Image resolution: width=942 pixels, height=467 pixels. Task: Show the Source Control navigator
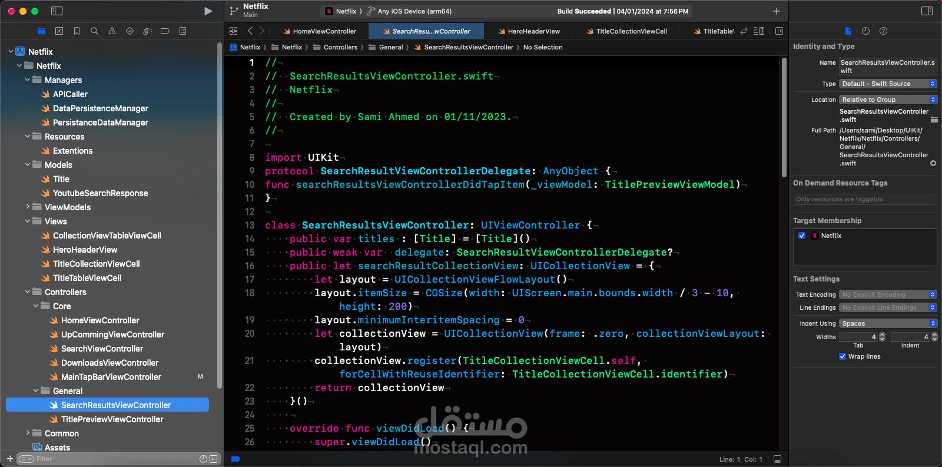[x=59, y=31]
